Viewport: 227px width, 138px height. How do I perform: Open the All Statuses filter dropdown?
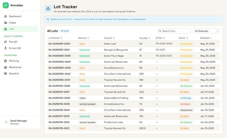[207, 31]
